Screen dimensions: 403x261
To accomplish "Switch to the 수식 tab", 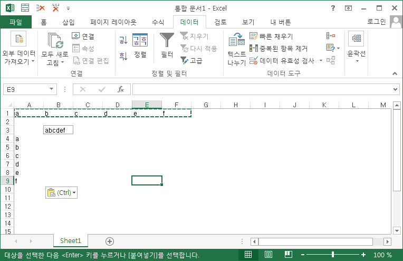I will point(158,22).
